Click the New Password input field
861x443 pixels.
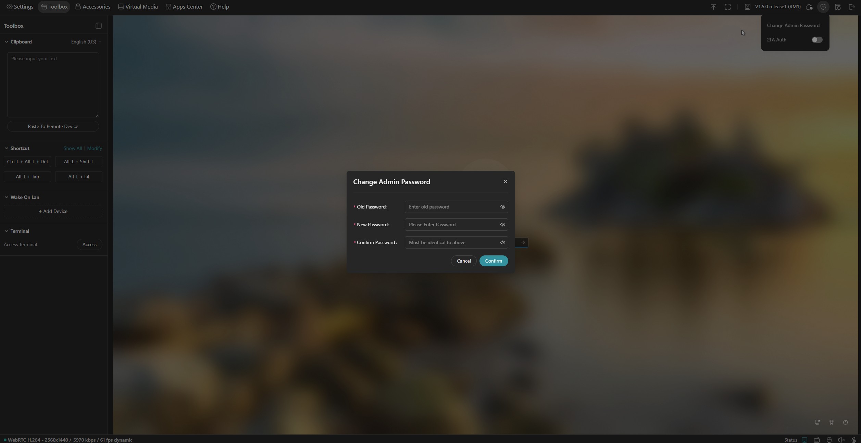tap(451, 225)
